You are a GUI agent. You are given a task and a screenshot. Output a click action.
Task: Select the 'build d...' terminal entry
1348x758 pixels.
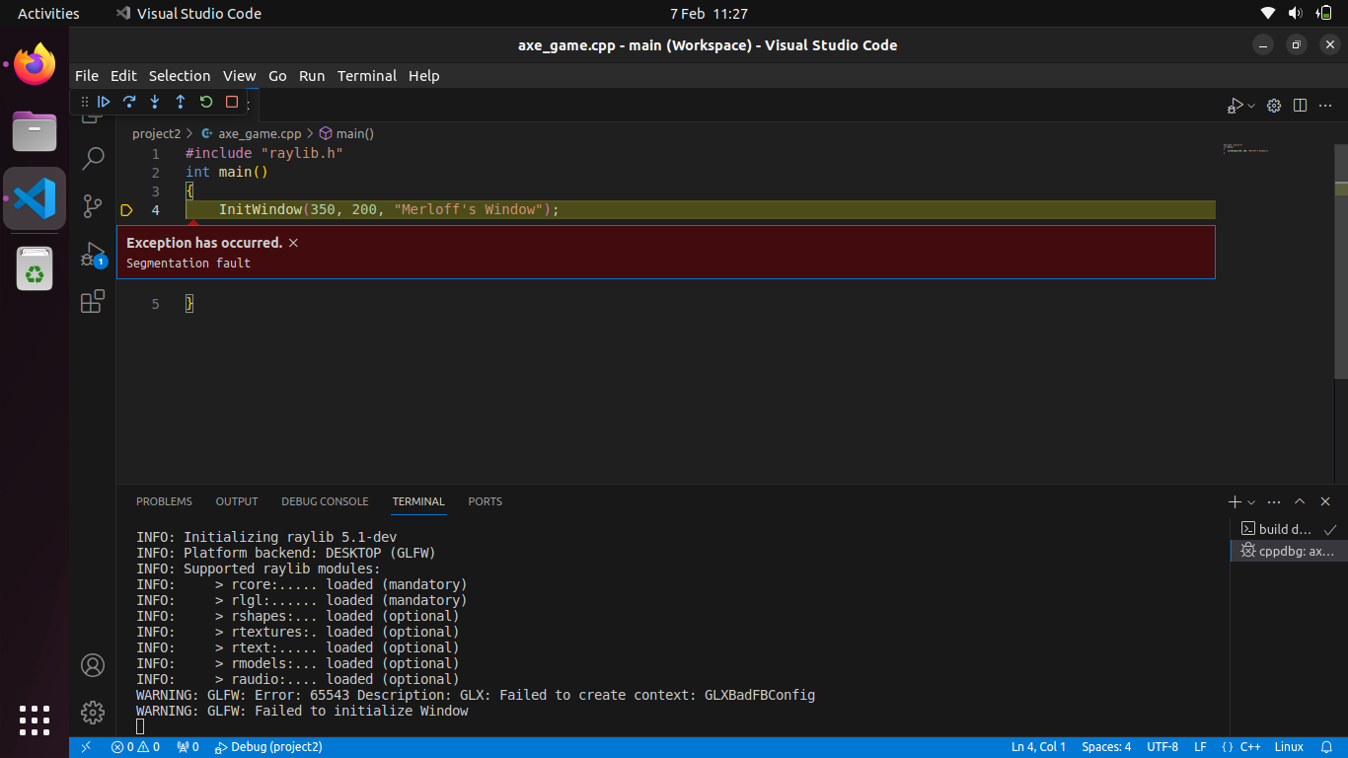click(x=1284, y=529)
